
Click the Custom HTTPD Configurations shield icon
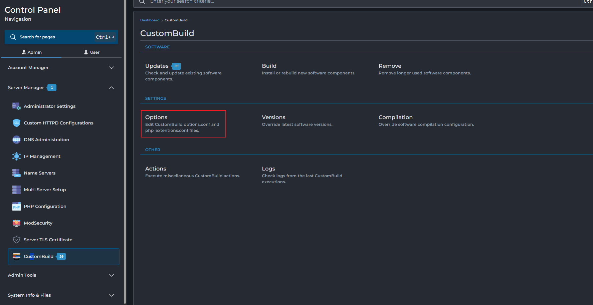pyautogui.click(x=16, y=123)
